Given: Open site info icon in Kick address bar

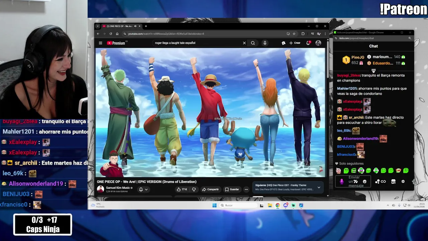Looking at the screenshot, I should 336,38.
